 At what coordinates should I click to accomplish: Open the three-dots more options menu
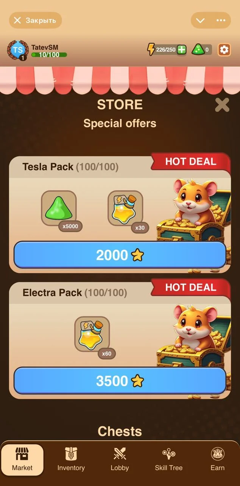[x=221, y=20]
